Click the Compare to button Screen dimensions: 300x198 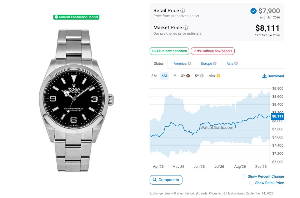point(166,180)
